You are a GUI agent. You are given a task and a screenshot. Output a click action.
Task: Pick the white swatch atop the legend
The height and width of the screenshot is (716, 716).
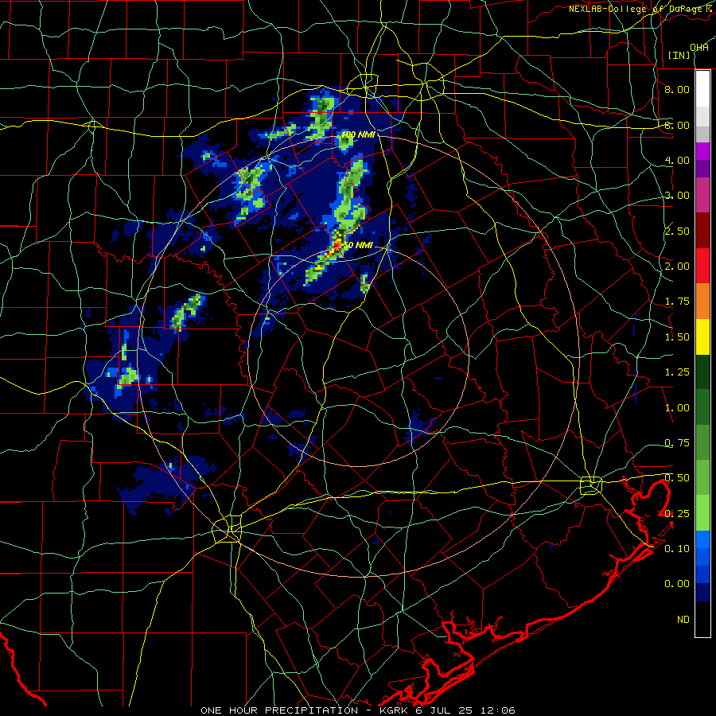(x=702, y=88)
